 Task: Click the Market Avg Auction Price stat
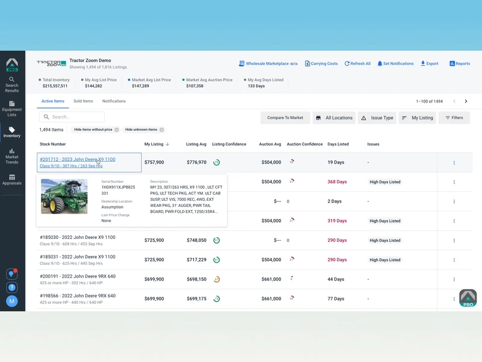tap(207, 83)
